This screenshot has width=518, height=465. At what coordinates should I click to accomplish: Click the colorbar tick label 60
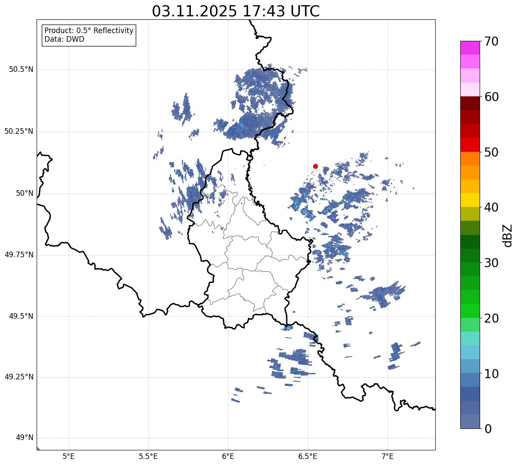pos(491,97)
